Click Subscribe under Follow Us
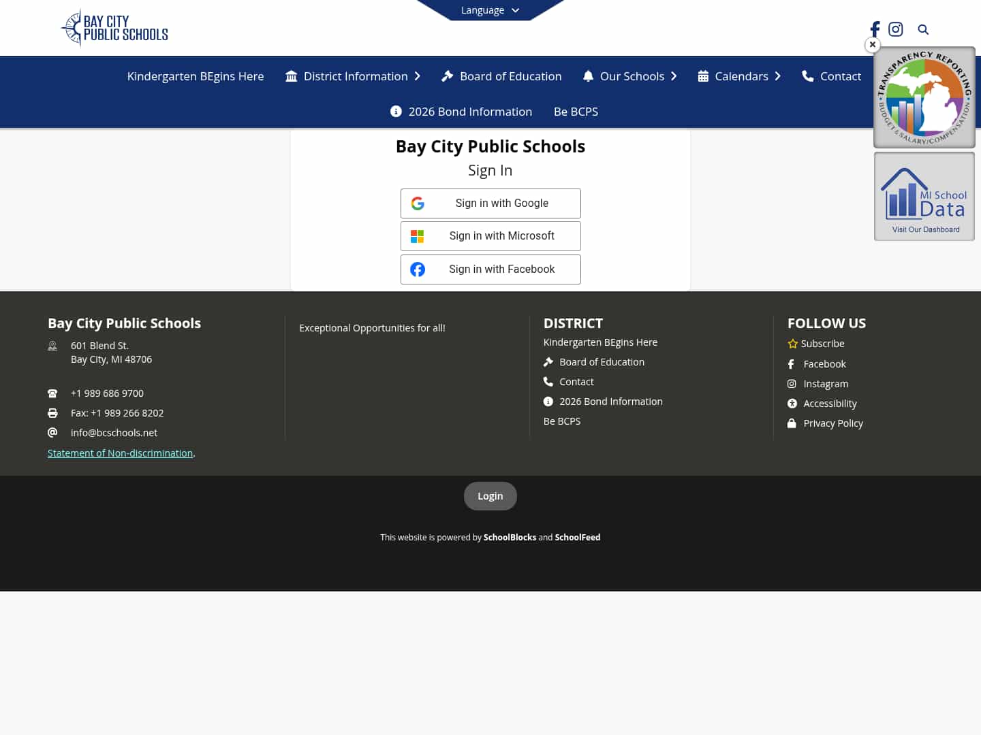Screen dimensions: 981x735 (816, 344)
